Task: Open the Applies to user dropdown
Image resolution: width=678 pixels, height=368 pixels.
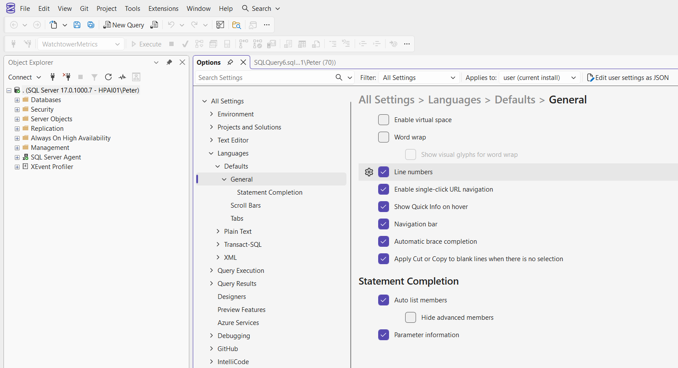Action: [x=539, y=77]
